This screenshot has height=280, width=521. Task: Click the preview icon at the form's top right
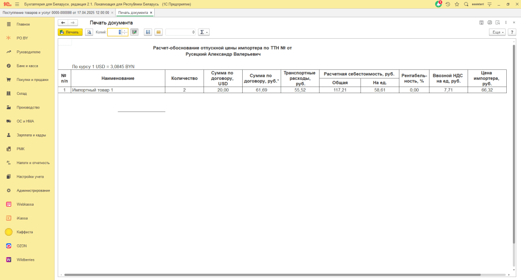pos(498,22)
